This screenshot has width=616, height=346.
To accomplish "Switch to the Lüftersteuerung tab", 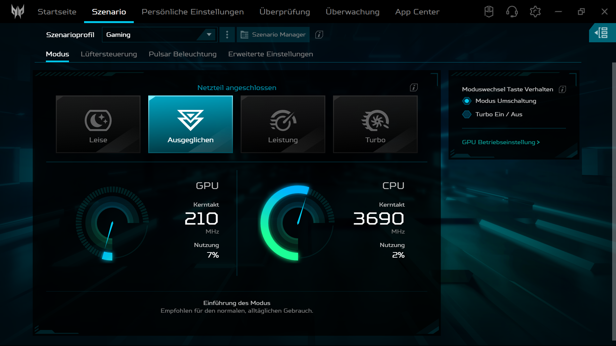I will coord(109,54).
